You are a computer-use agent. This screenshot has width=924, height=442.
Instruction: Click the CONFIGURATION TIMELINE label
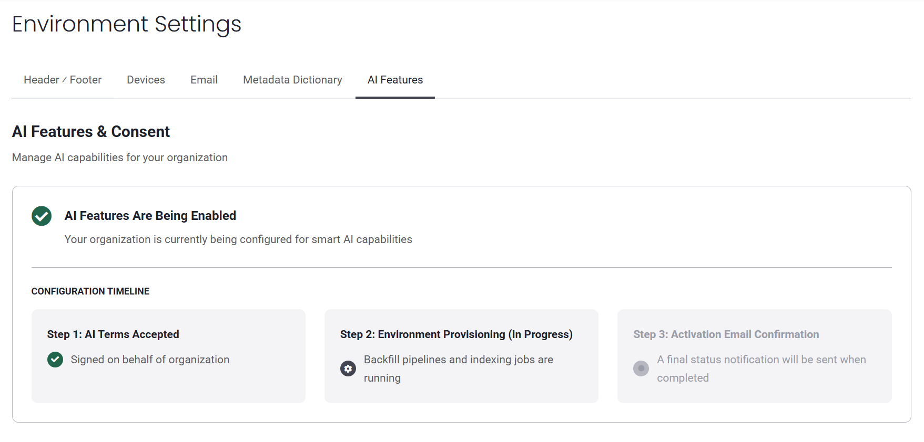90,291
